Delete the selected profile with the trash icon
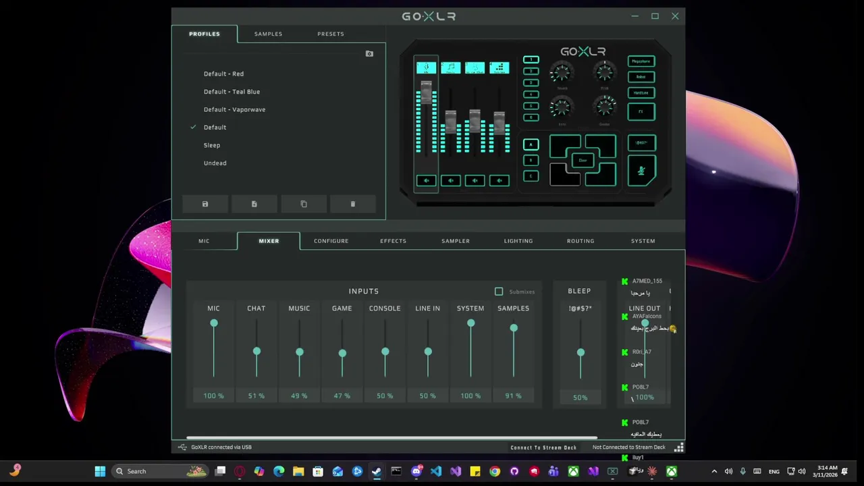Image resolution: width=864 pixels, height=486 pixels. pyautogui.click(x=352, y=204)
